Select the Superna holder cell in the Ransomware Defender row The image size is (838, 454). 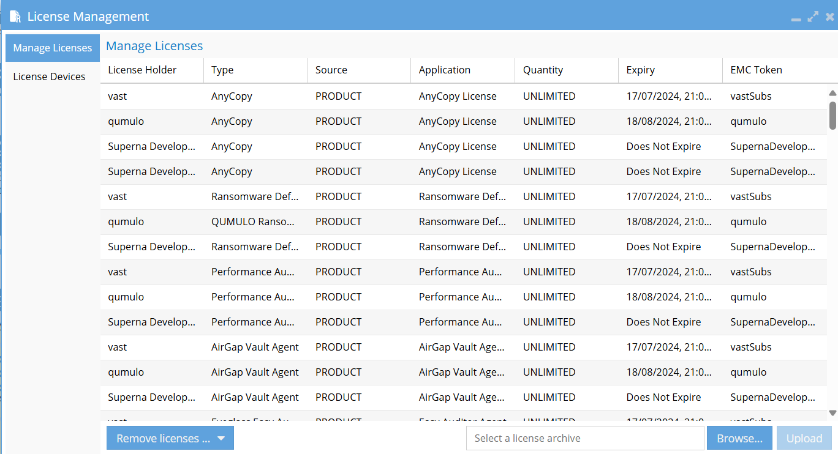coord(152,247)
